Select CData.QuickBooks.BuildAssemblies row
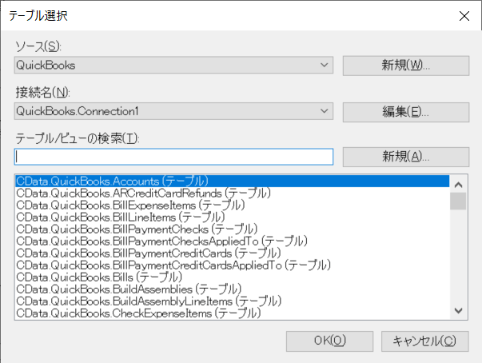This screenshot has width=482, height=363. pyautogui.click(x=233, y=289)
